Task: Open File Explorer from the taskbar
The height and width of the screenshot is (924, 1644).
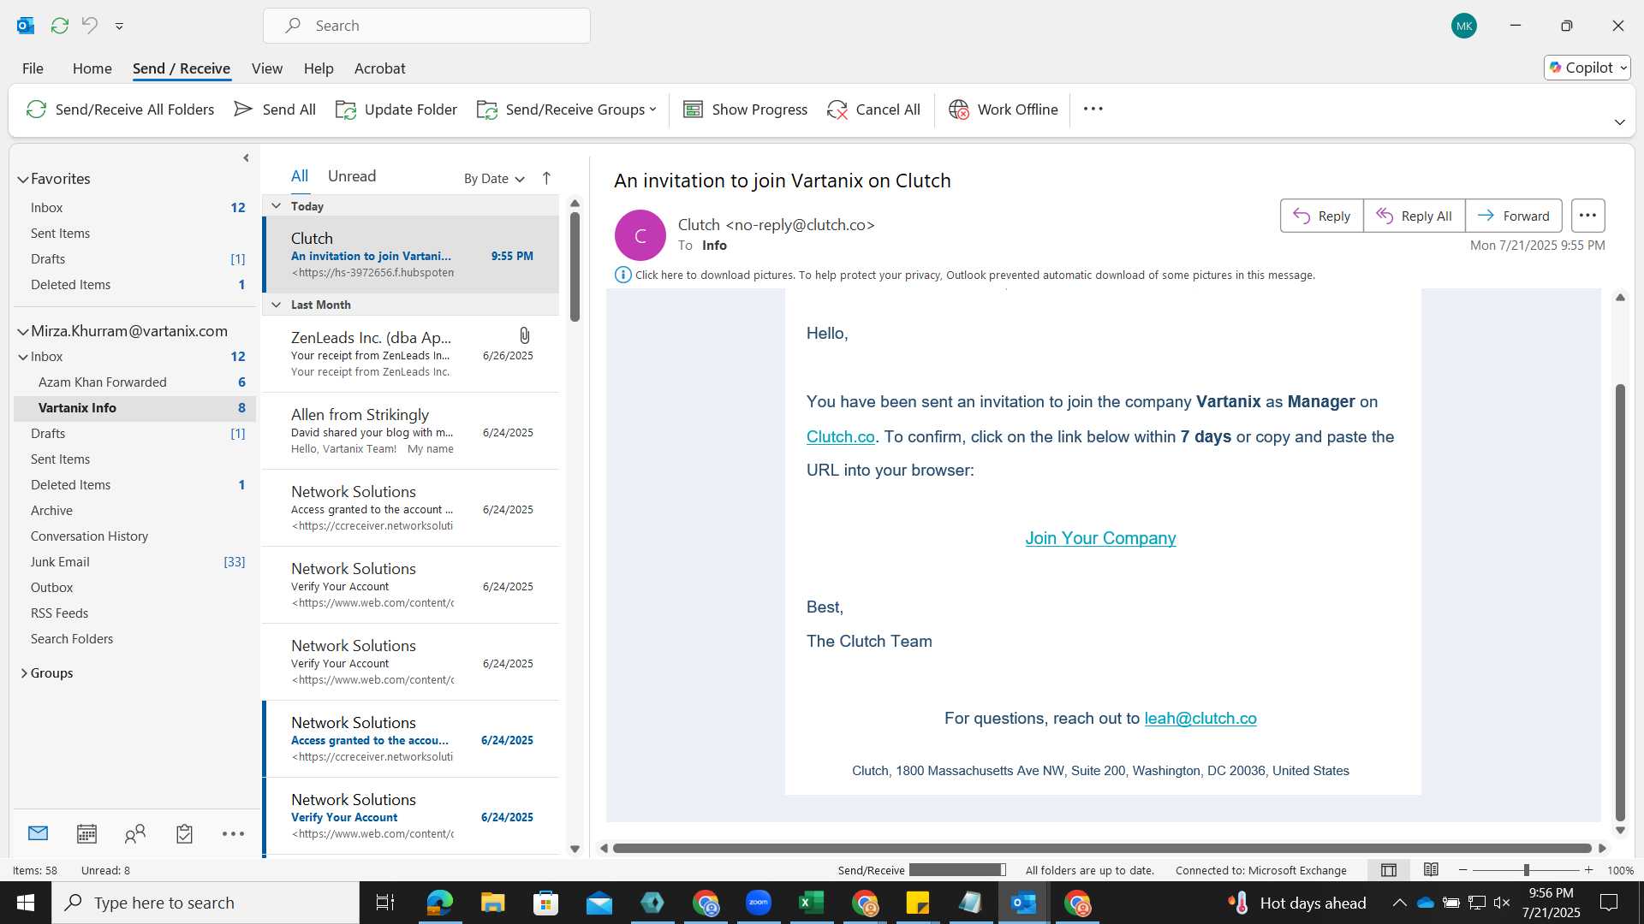Action: pos(492,903)
